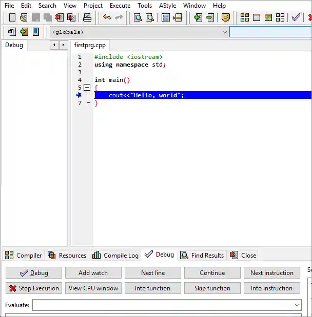Click the Goto bookmark blue book icon
Screen dimensions: 312x317
tap(36, 32)
